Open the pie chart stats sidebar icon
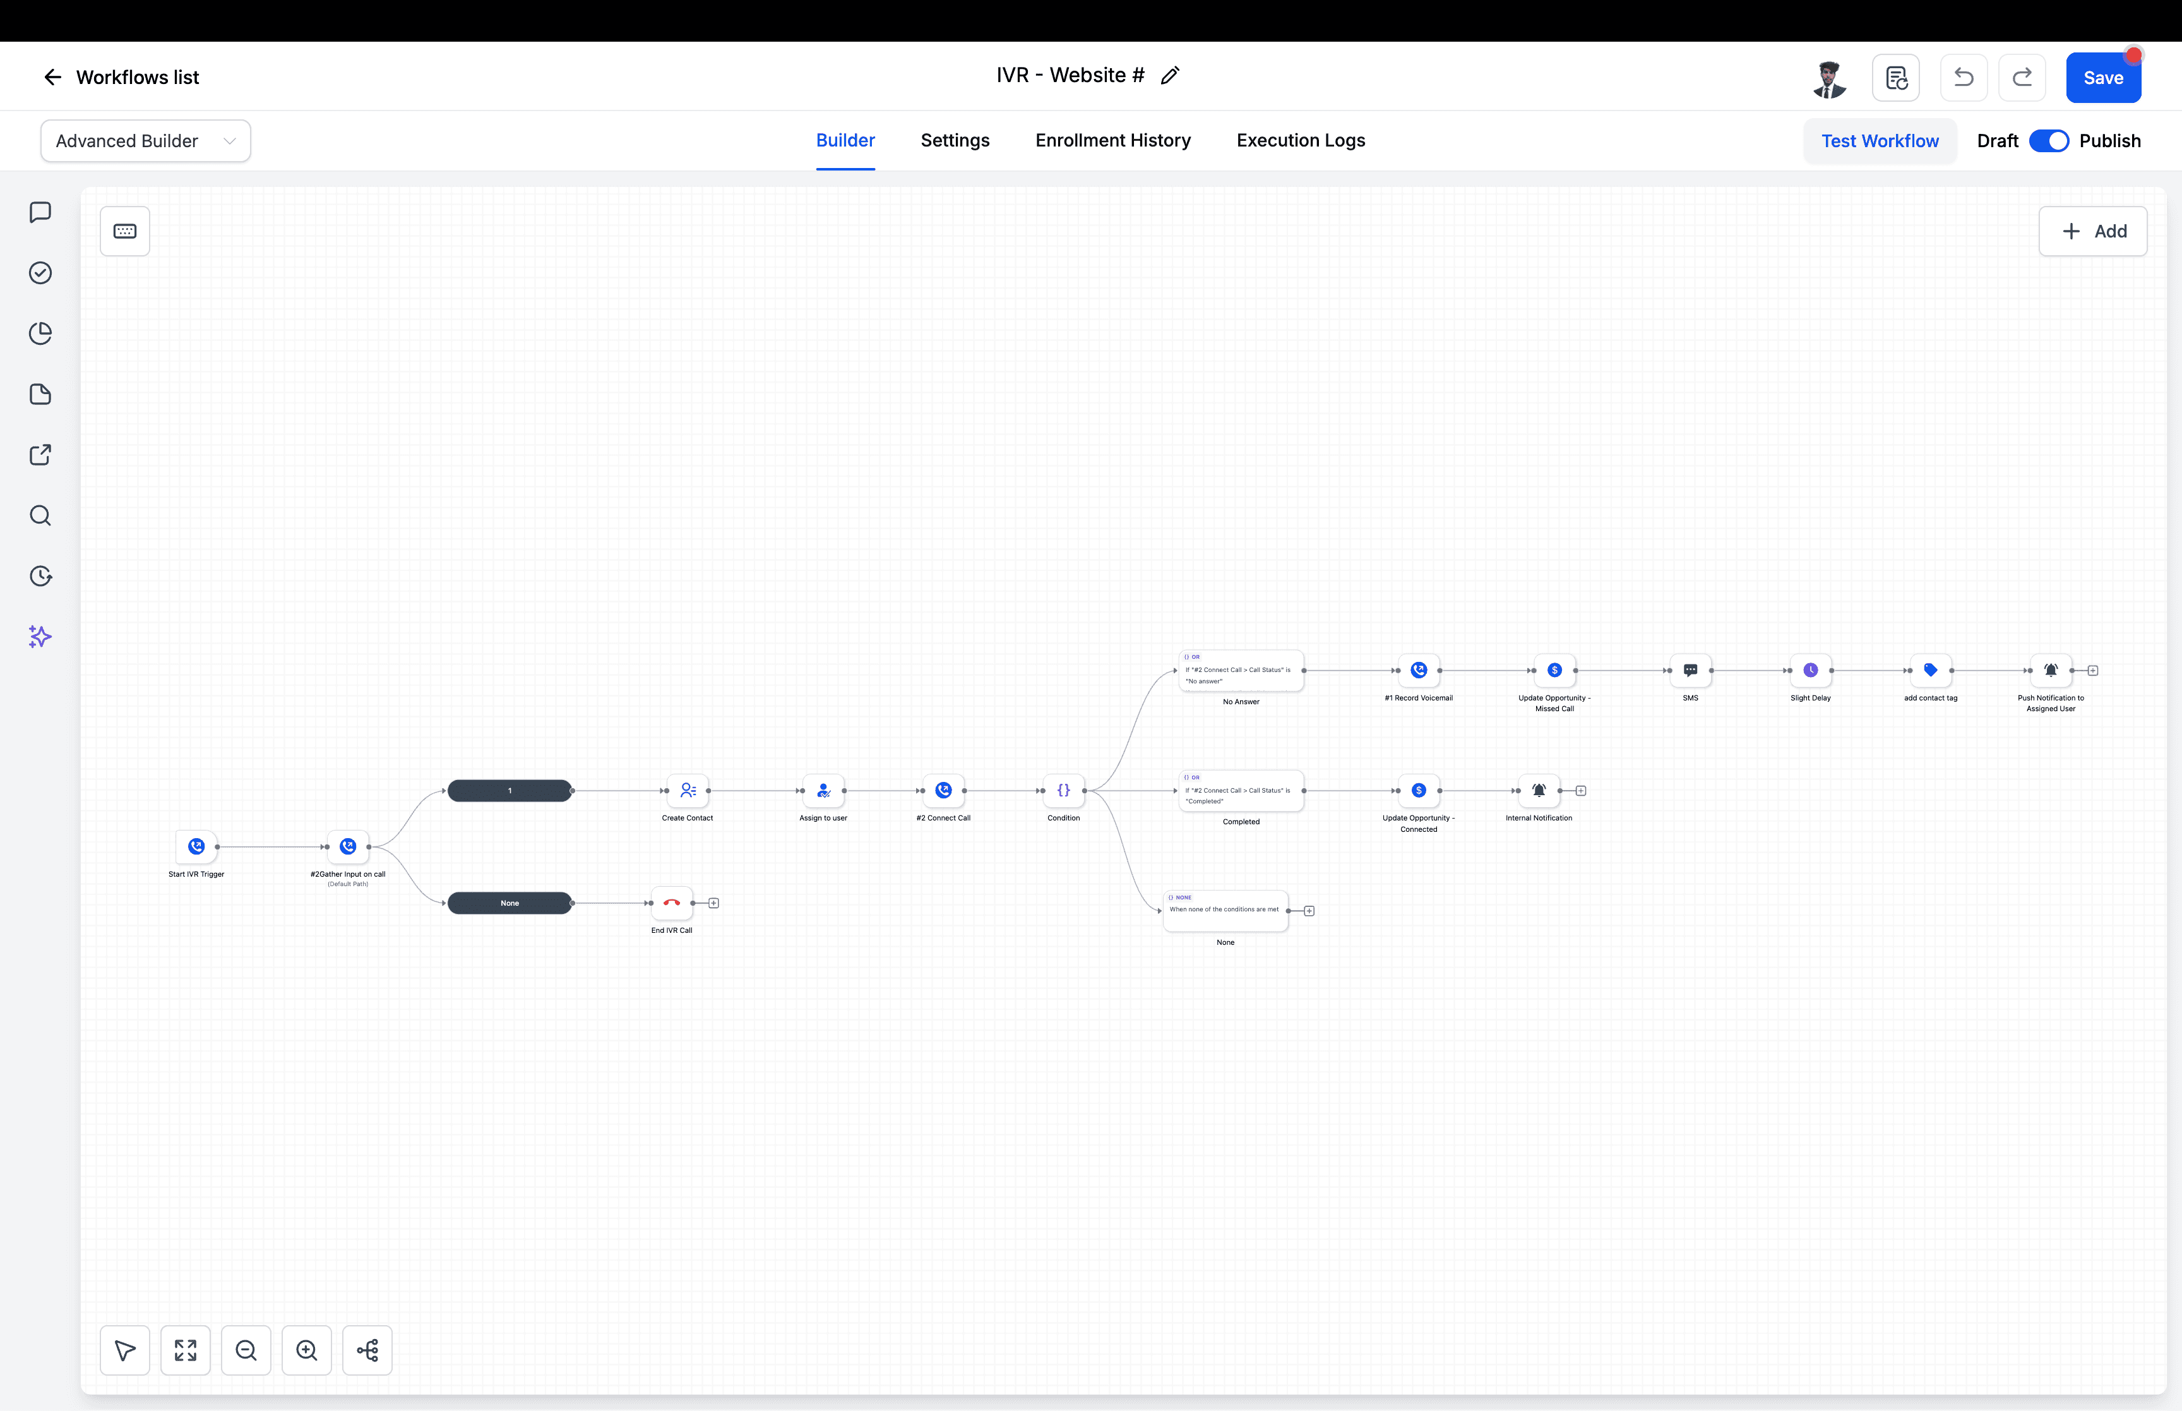Viewport: 2182px width, 1411px height. click(40, 333)
